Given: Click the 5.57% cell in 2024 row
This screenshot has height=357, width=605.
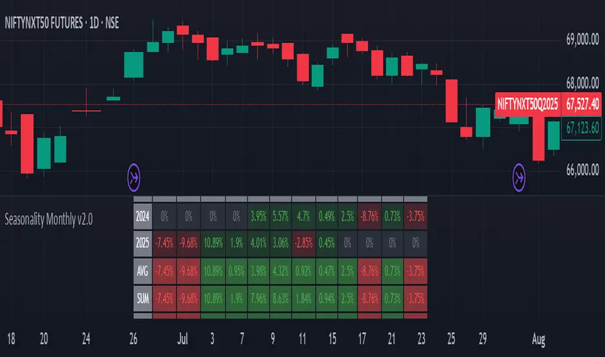Looking at the screenshot, I should pyautogui.click(x=280, y=216).
